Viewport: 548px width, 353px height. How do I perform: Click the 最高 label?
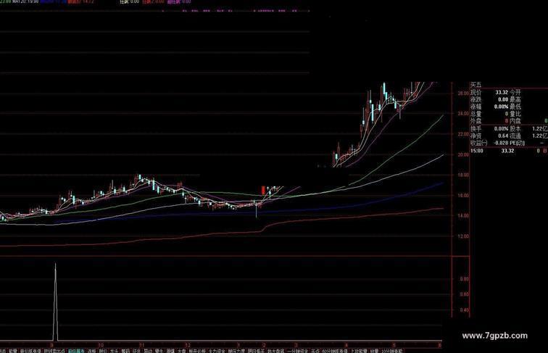[x=515, y=99]
